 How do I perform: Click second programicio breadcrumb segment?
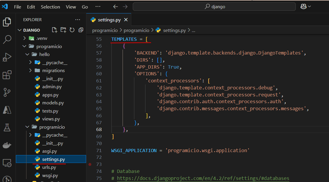pos(136,30)
